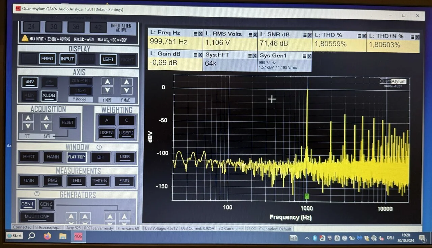Viewport: 432px width, 248px height.
Task: Apply the A weighting filter
Action: tap(107, 120)
